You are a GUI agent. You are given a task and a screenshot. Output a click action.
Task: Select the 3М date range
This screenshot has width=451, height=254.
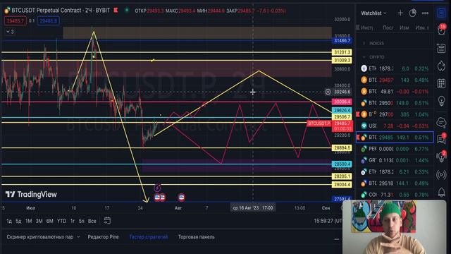(x=39, y=221)
